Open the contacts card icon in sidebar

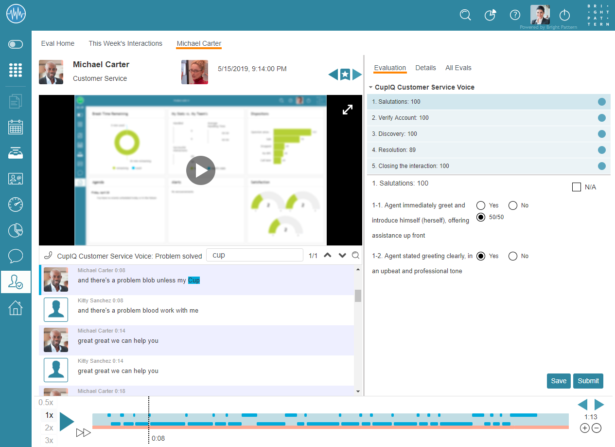[16, 179]
